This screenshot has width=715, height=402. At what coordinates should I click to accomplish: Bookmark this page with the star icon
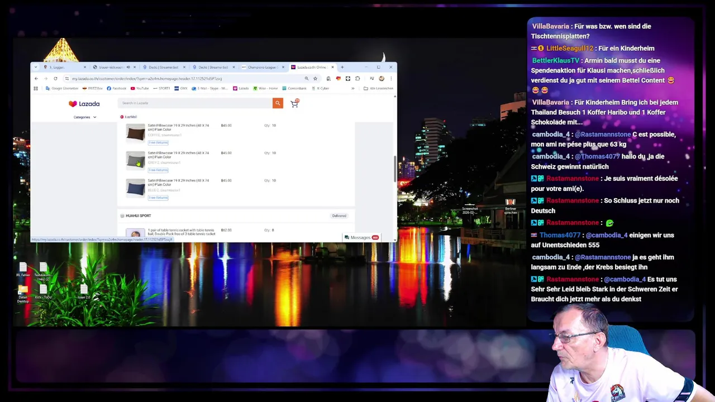(315, 79)
